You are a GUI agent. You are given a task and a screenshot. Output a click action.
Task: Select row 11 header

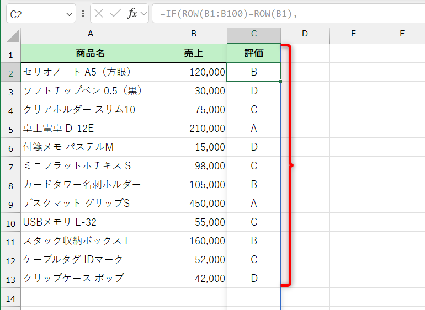click(10, 241)
